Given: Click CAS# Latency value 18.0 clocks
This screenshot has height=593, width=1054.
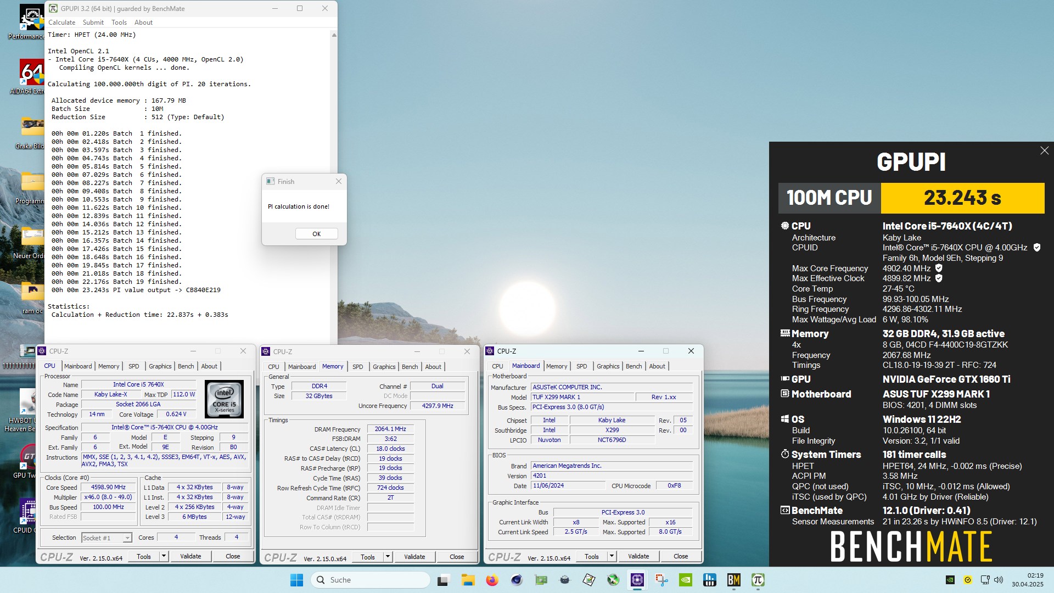Looking at the screenshot, I should click(x=390, y=449).
